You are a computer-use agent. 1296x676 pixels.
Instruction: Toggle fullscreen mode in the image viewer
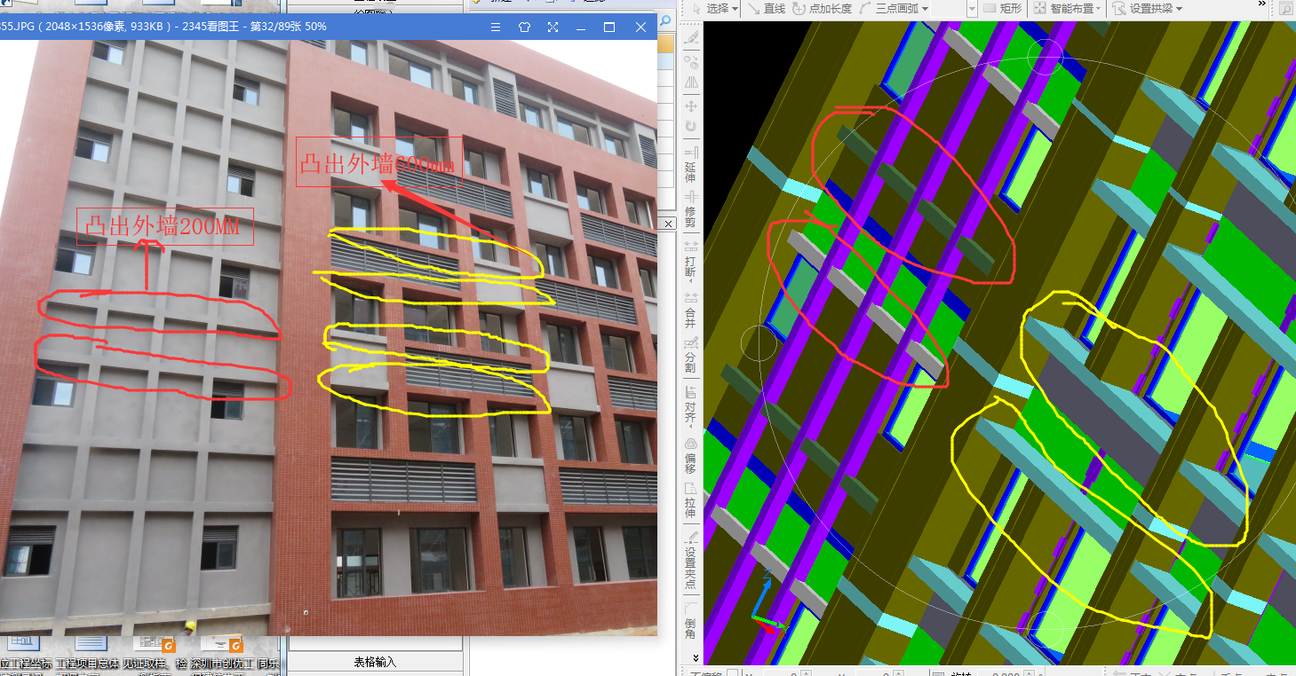[x=553, y=27]
